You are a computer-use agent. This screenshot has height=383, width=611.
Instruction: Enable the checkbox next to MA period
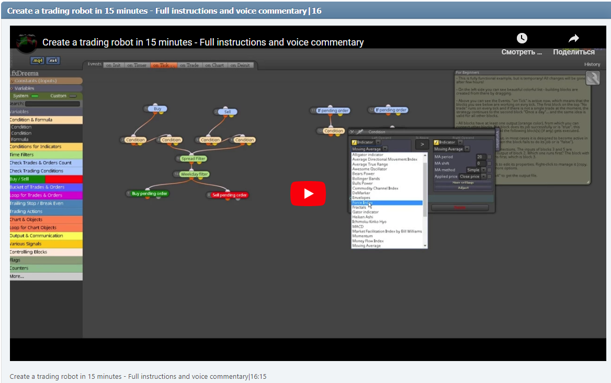[489, 157]
